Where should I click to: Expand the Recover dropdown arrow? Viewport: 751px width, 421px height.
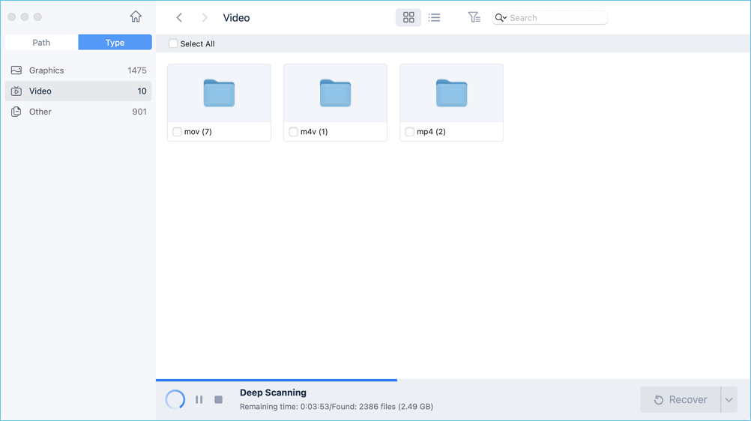point(729,399)
